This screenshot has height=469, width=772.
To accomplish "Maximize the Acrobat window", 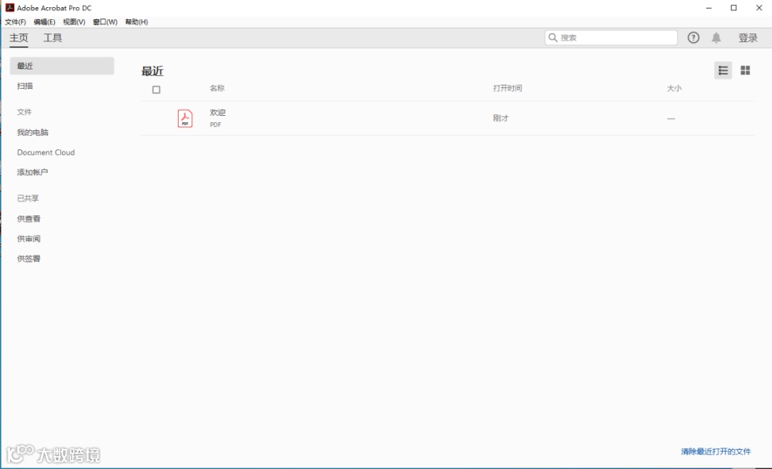I will [733, 8].
